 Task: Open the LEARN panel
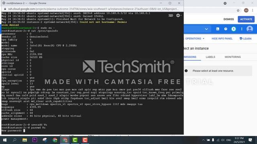tap(245, 39)
